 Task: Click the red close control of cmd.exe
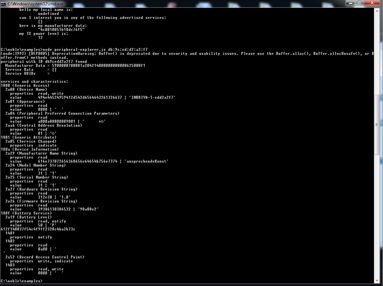coord(372,3)
